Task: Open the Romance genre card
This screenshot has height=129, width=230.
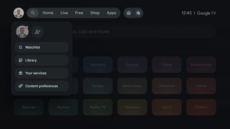Action: pyautogui.click(x=132, y=107)
